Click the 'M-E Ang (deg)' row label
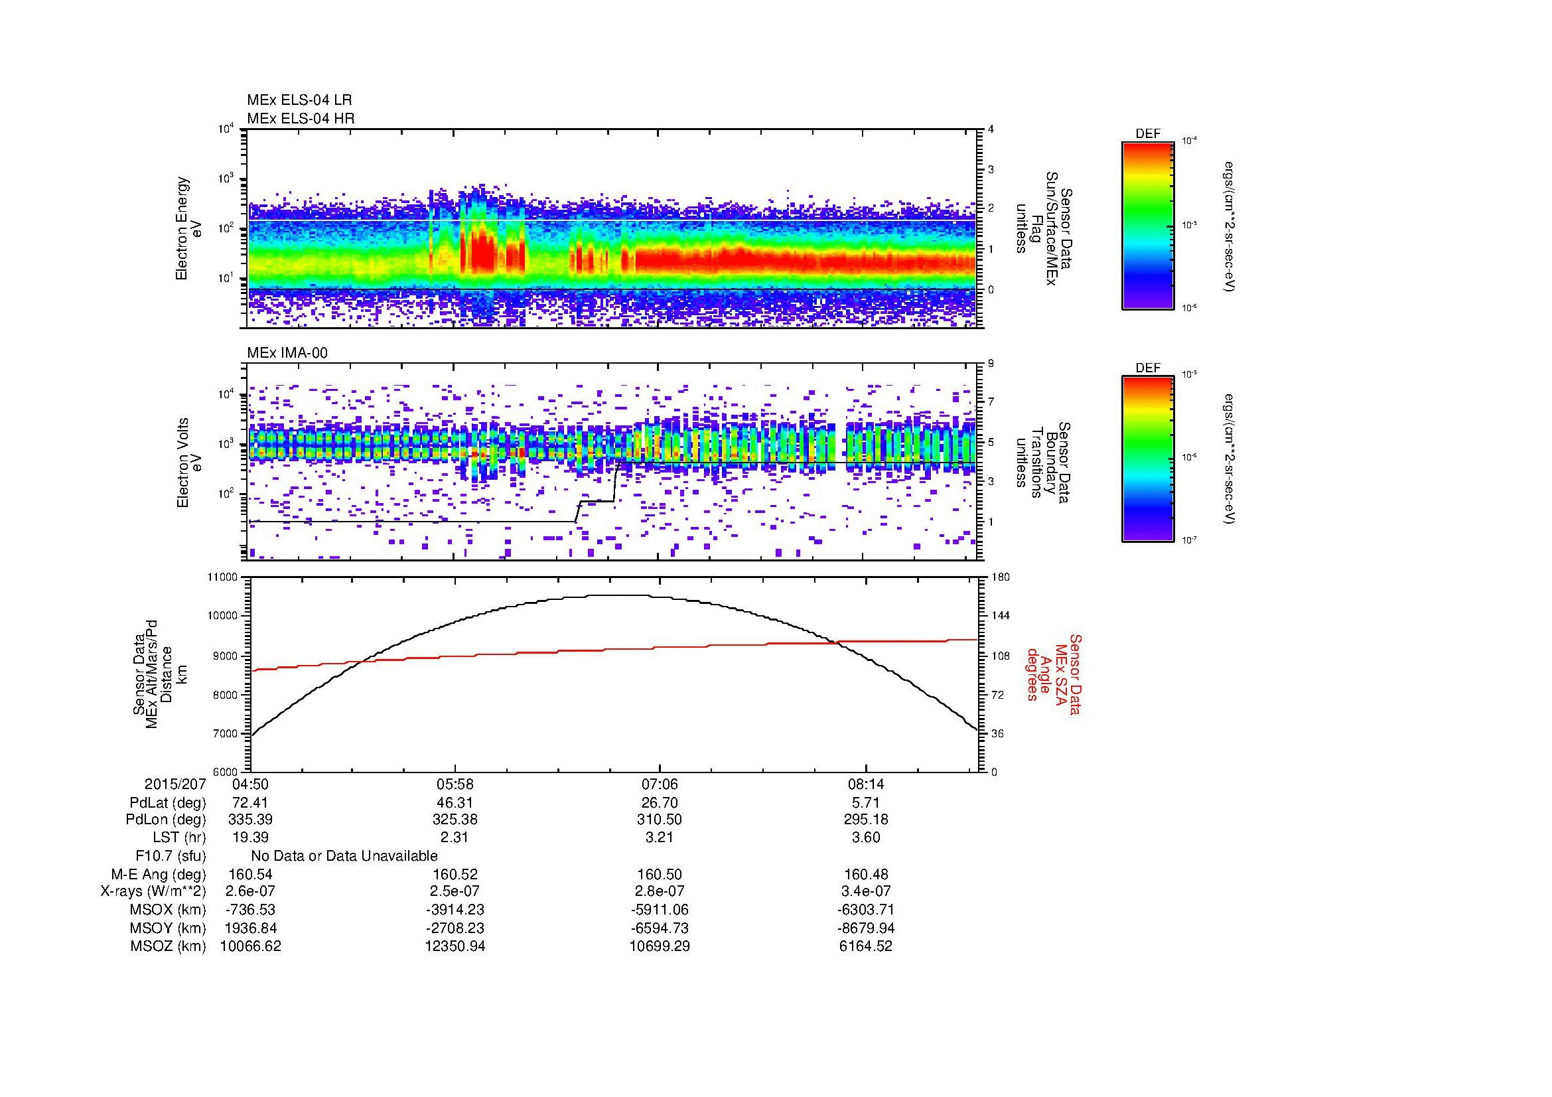The image size is (1552, 1097). pyautogui.click(x=158, y=875)
